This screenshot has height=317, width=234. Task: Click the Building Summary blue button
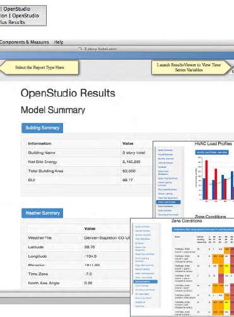42,128
